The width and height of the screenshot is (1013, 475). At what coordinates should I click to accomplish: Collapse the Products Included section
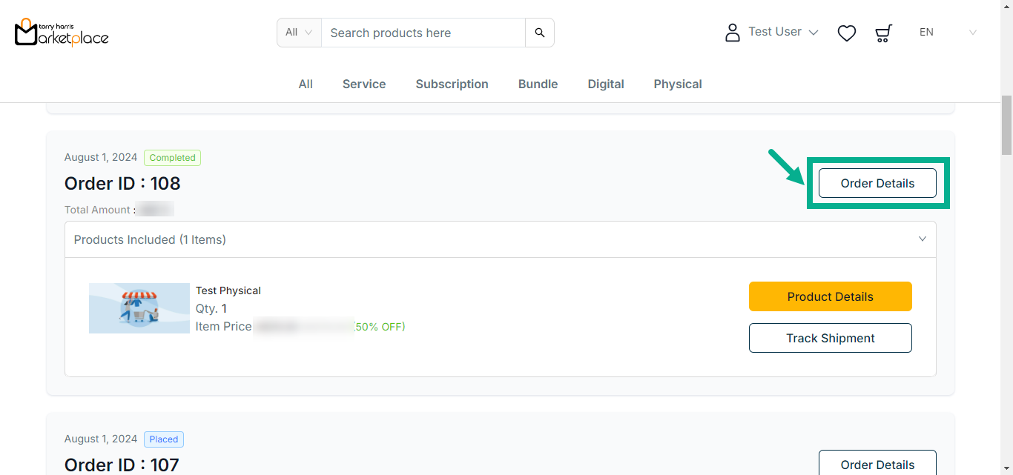(923, 239)
